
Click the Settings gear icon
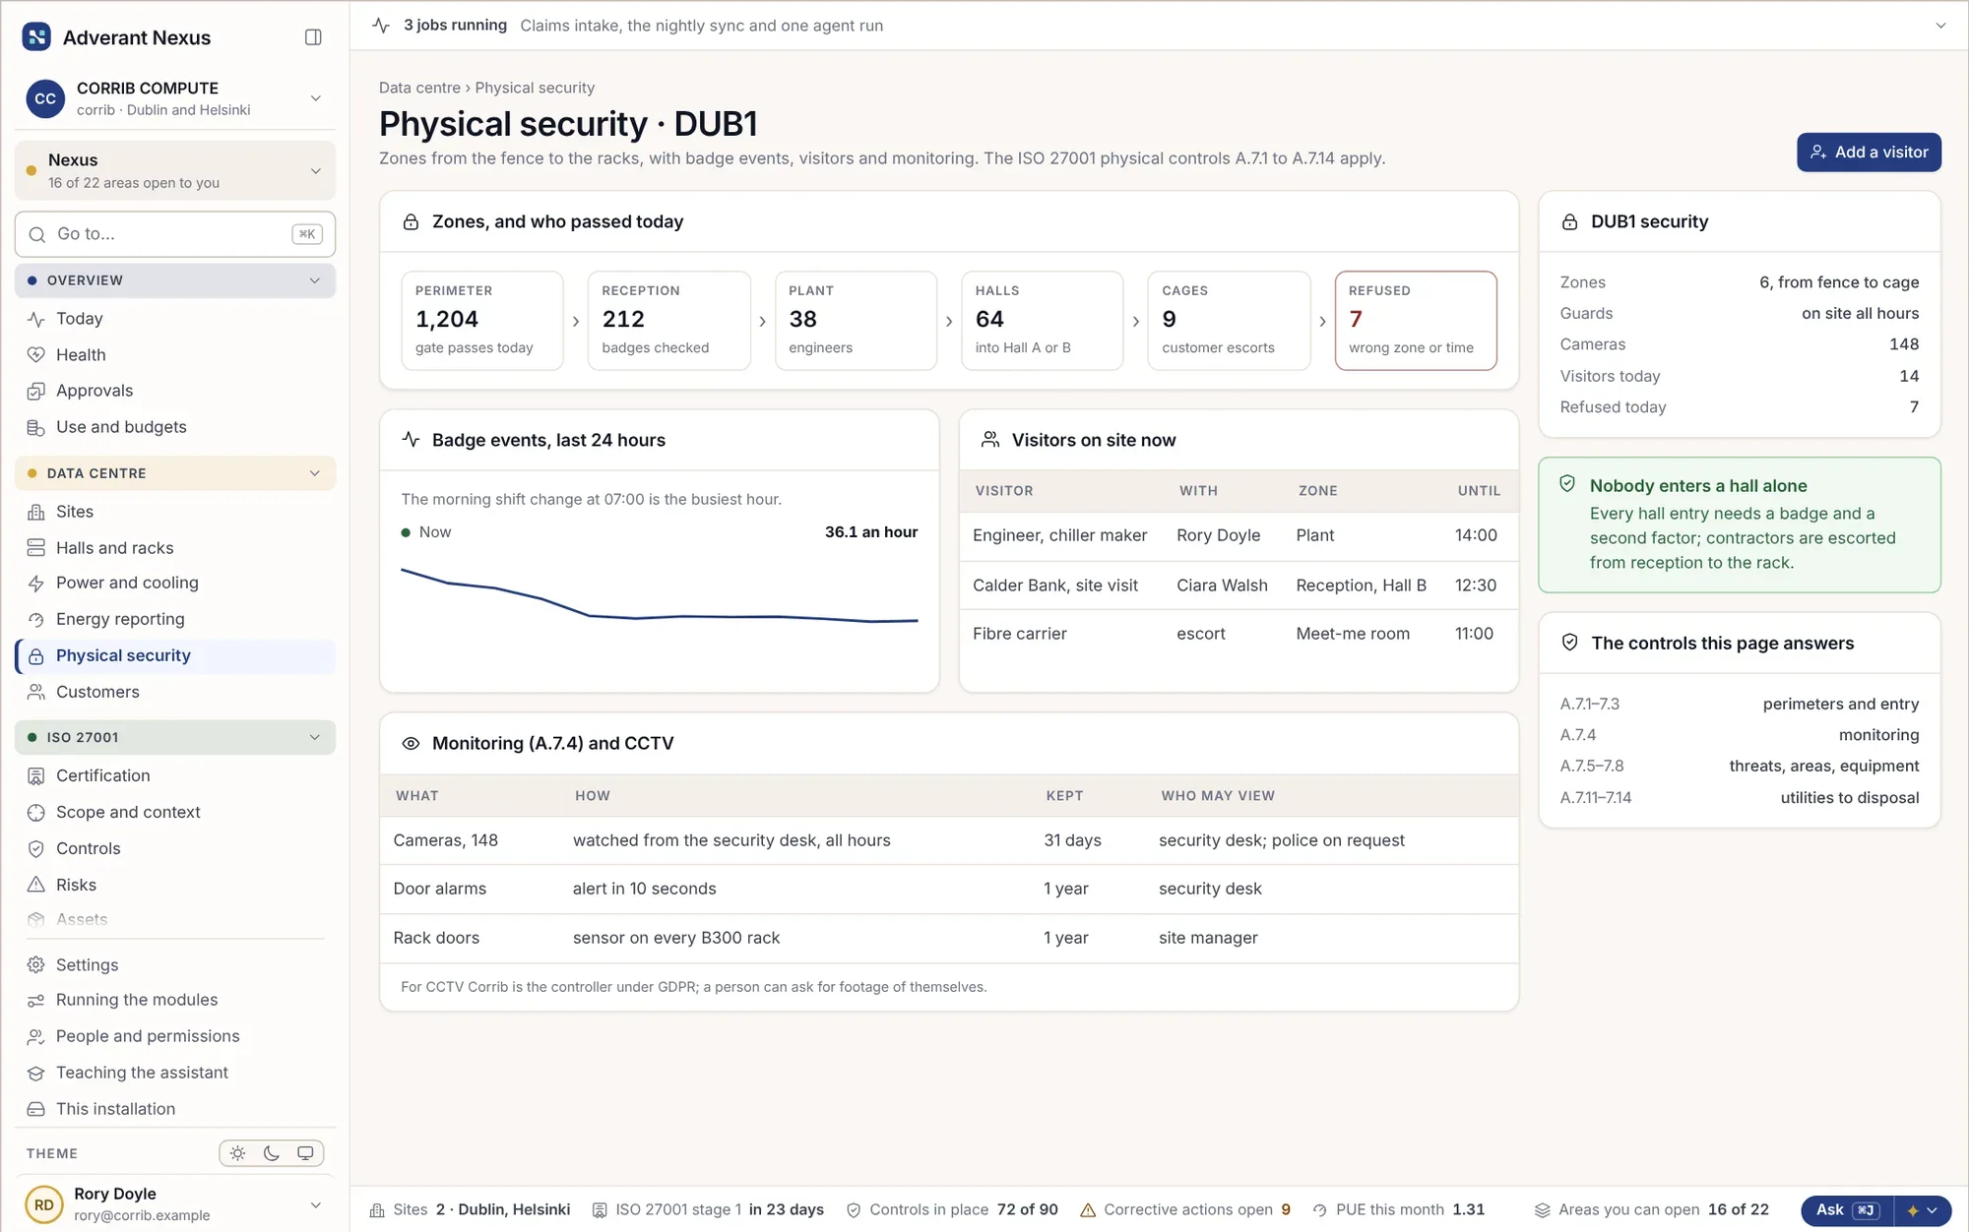tap(36, 965)
